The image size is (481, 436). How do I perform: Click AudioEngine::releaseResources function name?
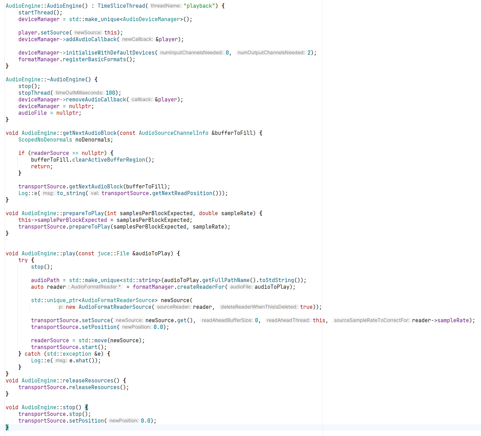67,381
